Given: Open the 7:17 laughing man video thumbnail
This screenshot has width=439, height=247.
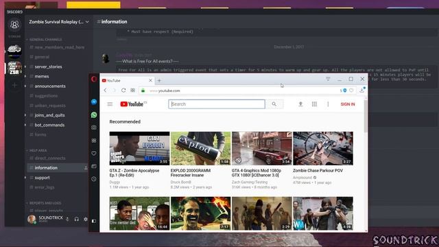Looking at the screenshot, I should (201, 213).
